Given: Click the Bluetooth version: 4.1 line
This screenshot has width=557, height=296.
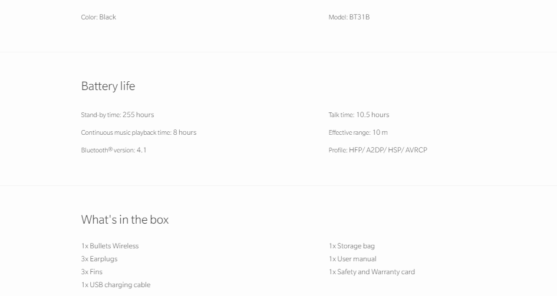Looking at the screenshot, I should click(x=114, y=150).
